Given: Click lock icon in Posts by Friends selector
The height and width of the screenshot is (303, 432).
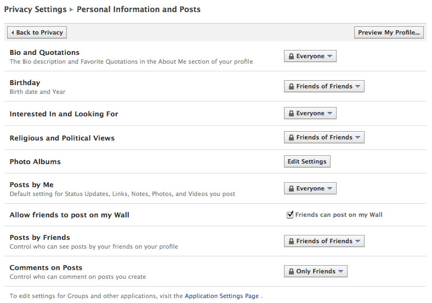Looking at the screenshot, I should [x=291, y=241].
